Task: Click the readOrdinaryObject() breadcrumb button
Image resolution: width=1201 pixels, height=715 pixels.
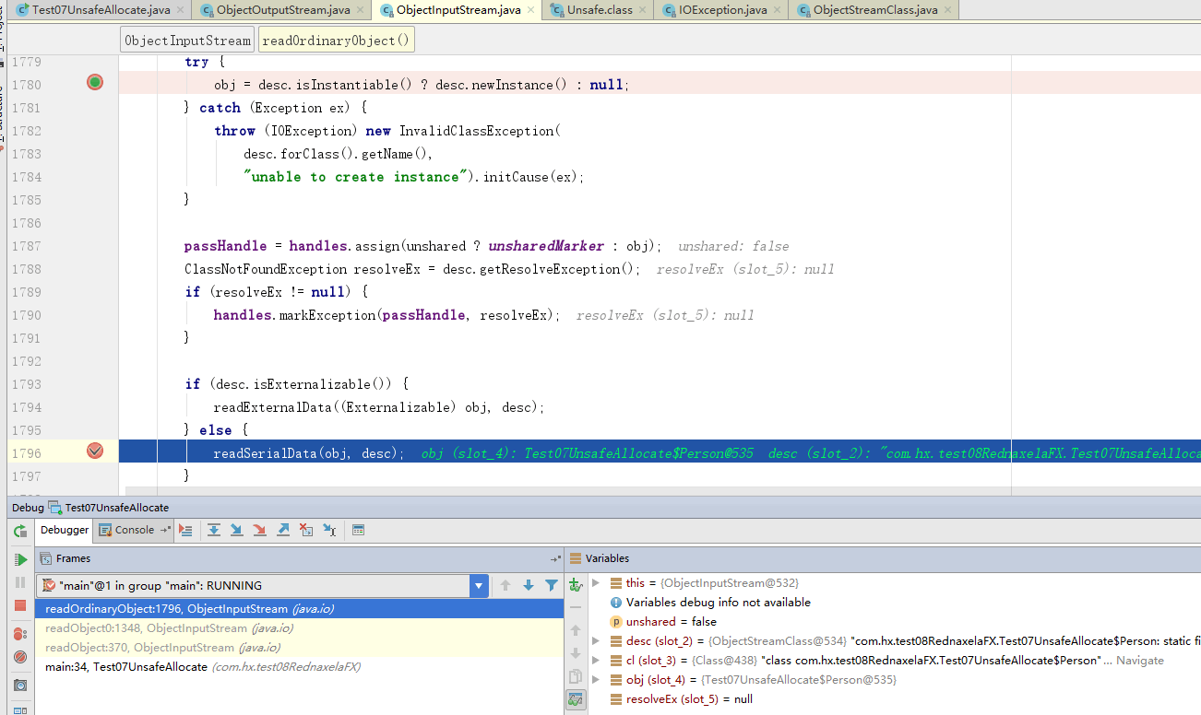Action: click(336, 41)
